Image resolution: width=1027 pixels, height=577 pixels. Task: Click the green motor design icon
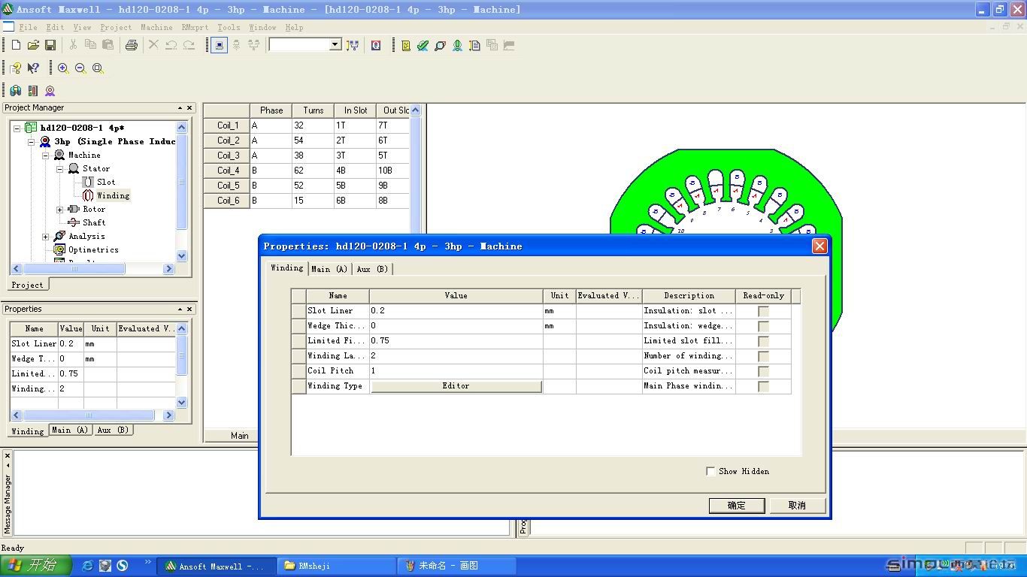click(x=457, y=45)
